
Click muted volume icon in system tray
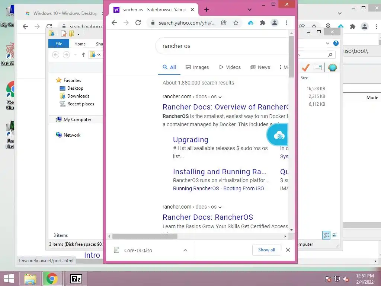346,279
